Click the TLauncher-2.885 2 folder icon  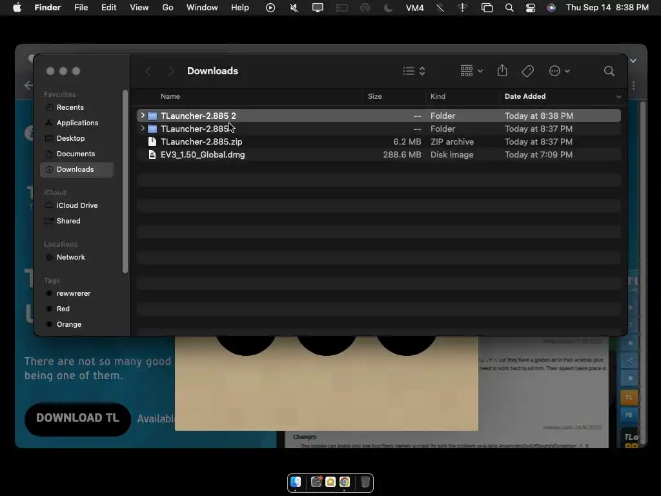pos(152,116)
